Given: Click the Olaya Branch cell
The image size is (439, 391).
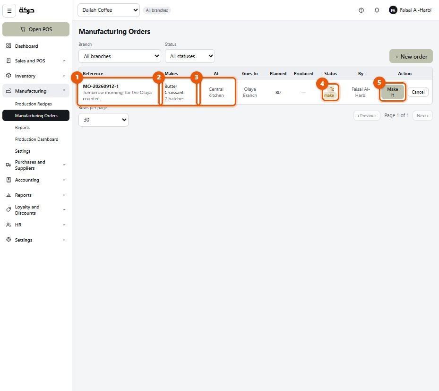Looking at the screenshot, I should click(250, 92).
